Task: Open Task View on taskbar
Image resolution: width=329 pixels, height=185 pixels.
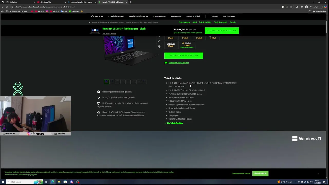Action: coord(46,182)
